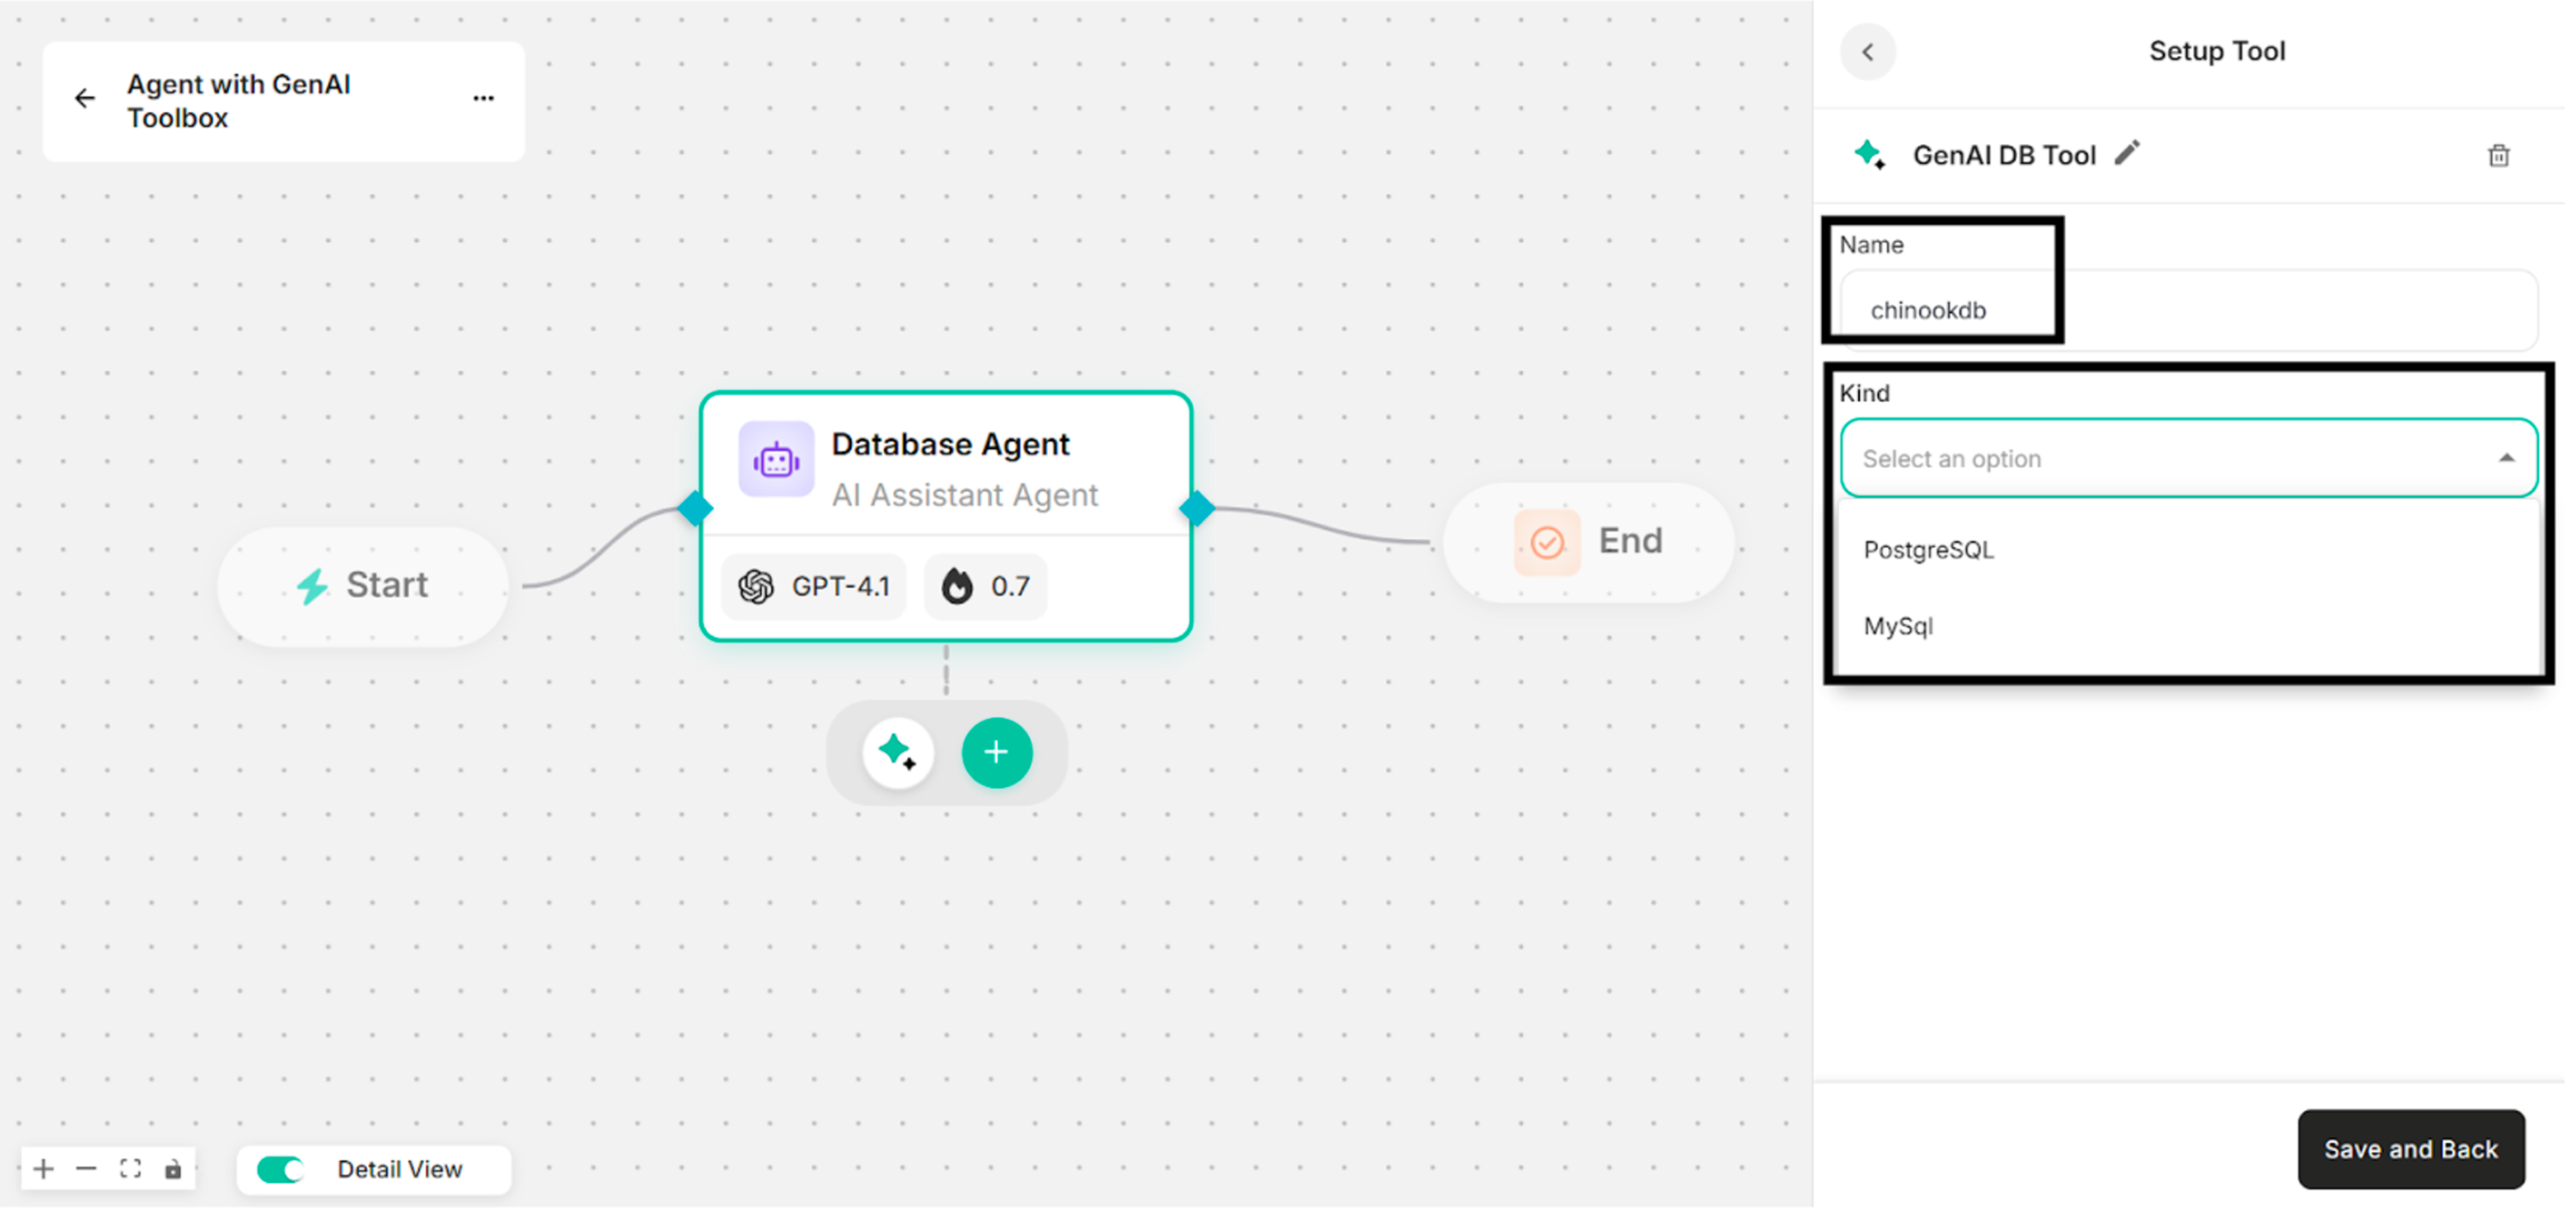Viewport: 2576px width, 1212px height.
Task: Open the Kind select dropdown
Action: (x=2188, y=460)
